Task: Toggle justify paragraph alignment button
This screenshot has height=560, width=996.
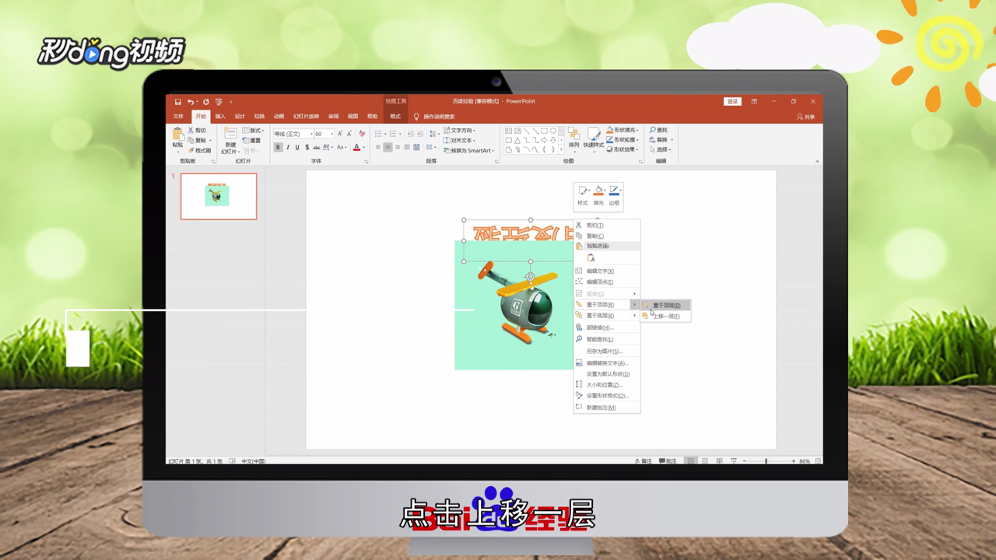Action: (407, 147)
